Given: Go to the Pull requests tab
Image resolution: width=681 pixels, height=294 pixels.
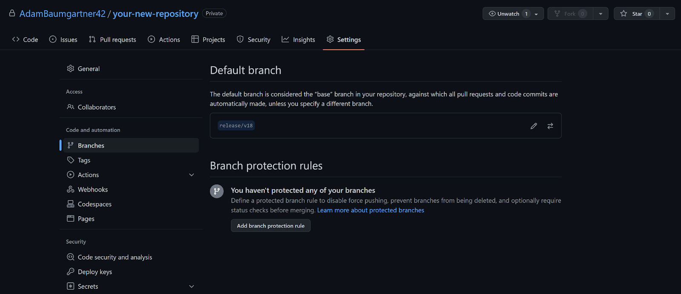Looking at the screenshot, I should pyautogui.click(x=112, y=40).
